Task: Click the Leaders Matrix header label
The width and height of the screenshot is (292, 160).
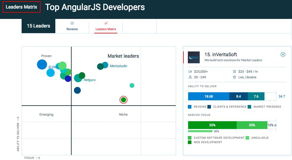Action: [21, 7]
